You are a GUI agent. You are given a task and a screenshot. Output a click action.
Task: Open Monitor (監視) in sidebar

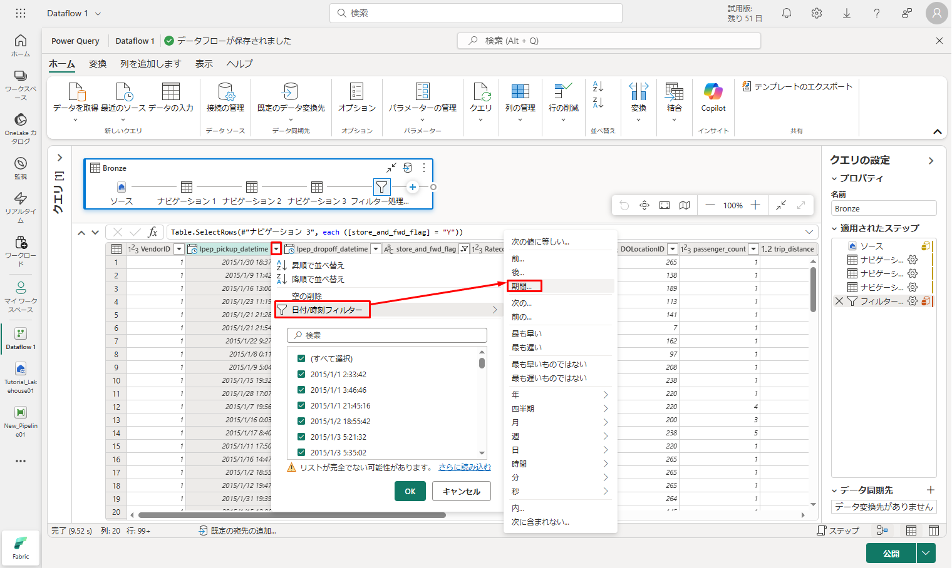click(x=21, y=168)
